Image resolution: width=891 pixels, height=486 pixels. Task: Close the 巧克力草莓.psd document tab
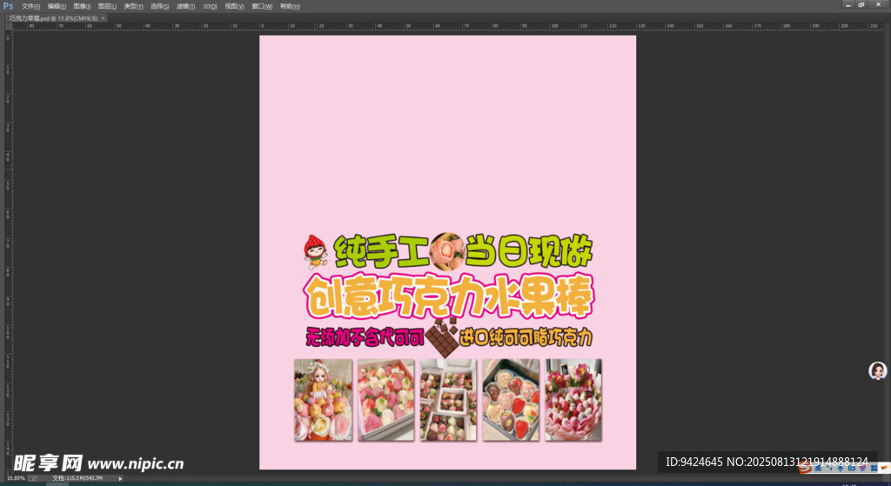pyautogui.click(x=103, y=17)
